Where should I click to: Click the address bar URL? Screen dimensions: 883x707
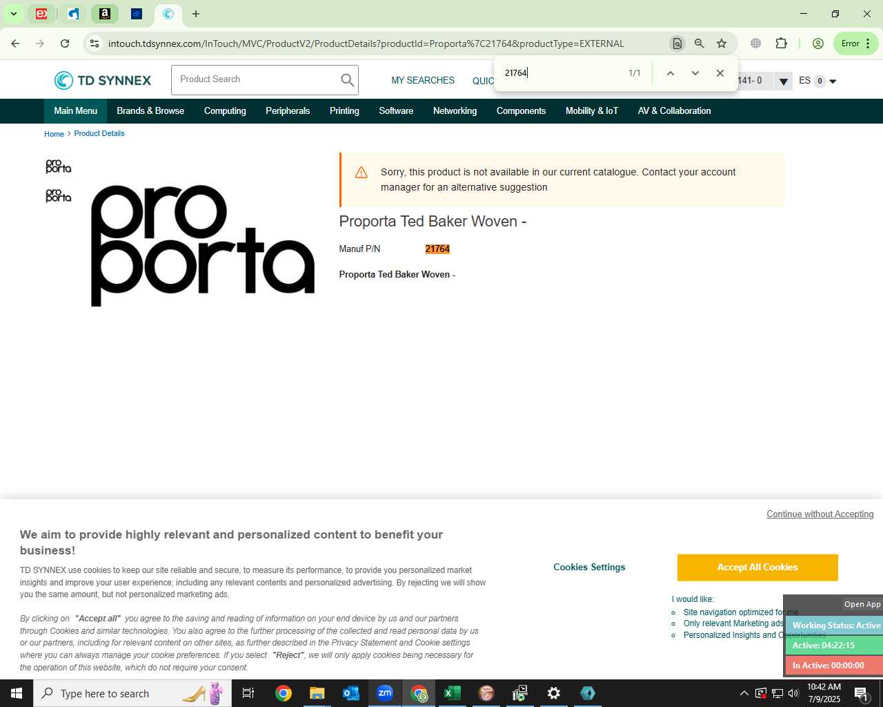tap(366, 43)
